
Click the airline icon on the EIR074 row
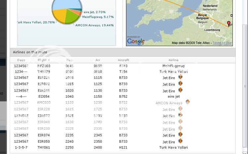click(x=180, y=134)
